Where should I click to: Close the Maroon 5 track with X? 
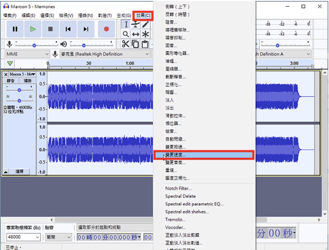(x=6, y=74)
